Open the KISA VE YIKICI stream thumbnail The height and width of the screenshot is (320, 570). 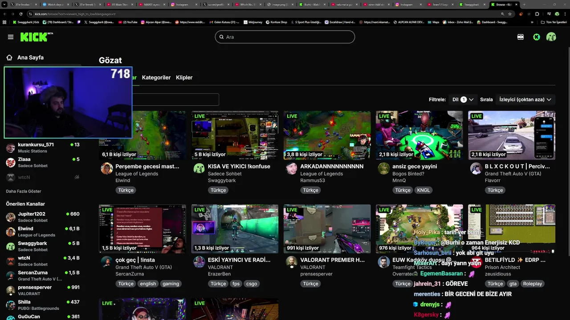coord(235,136)
